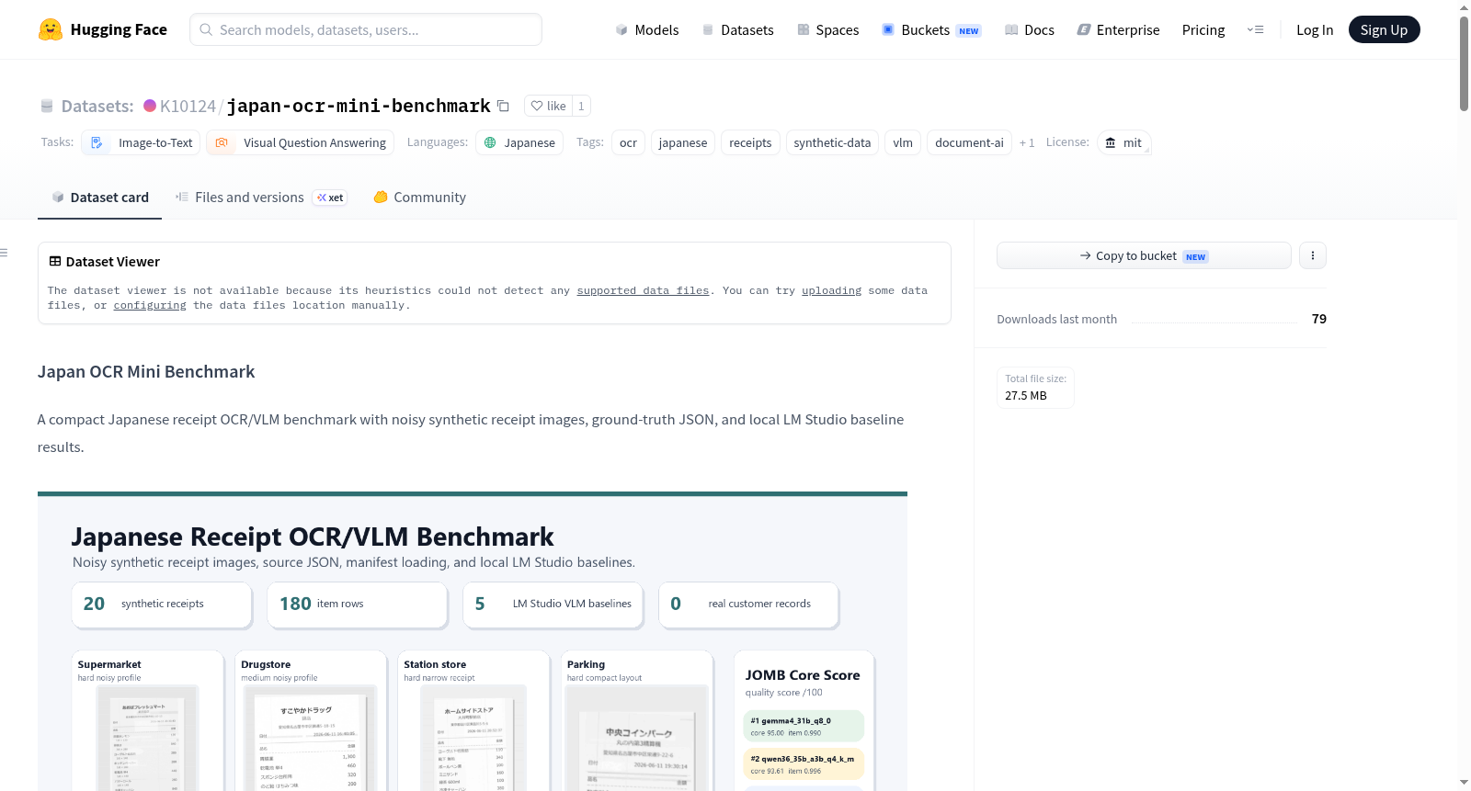Click the Sign Up button

(1384, 29)
